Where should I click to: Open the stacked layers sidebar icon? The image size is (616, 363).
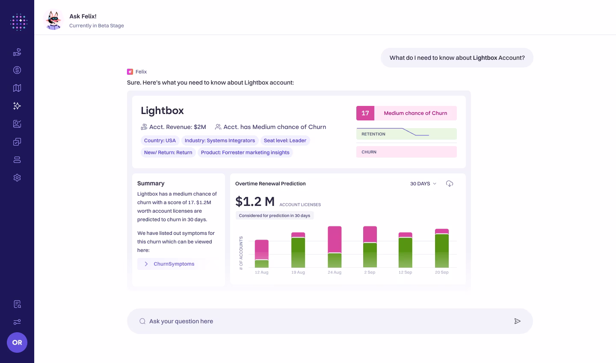[x=17, y=160]
